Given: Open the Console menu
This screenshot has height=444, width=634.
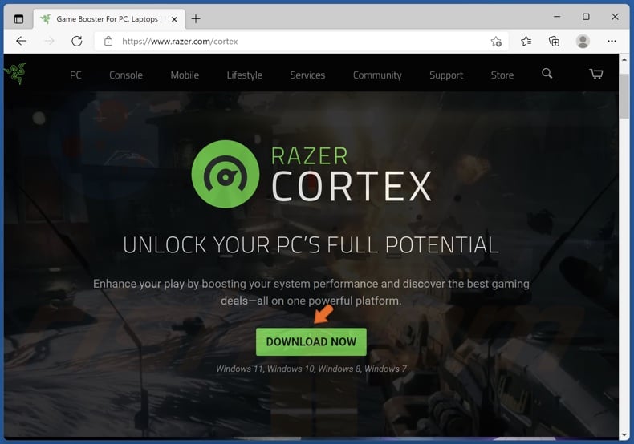Looking at the screenshot, I should tap(126, 75).
